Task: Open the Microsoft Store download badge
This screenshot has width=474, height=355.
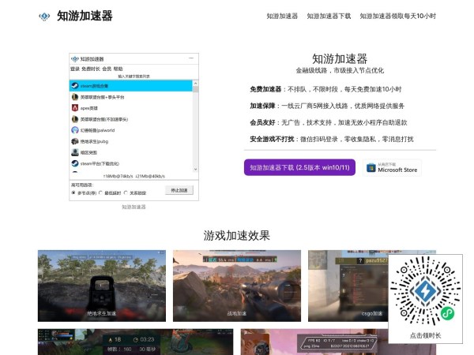Action: click(x=392, y=168)
